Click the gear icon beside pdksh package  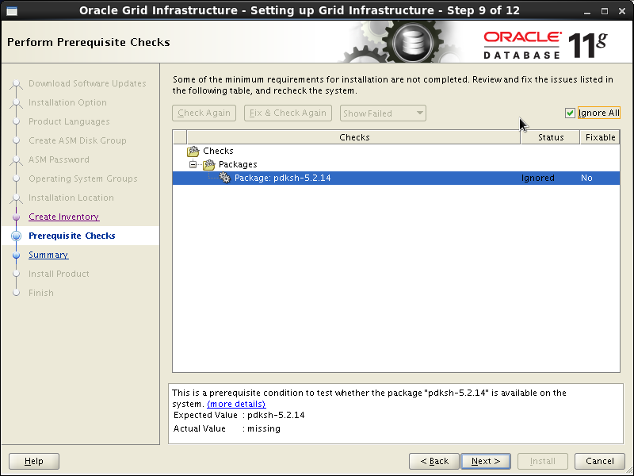(x=225, y=178)
